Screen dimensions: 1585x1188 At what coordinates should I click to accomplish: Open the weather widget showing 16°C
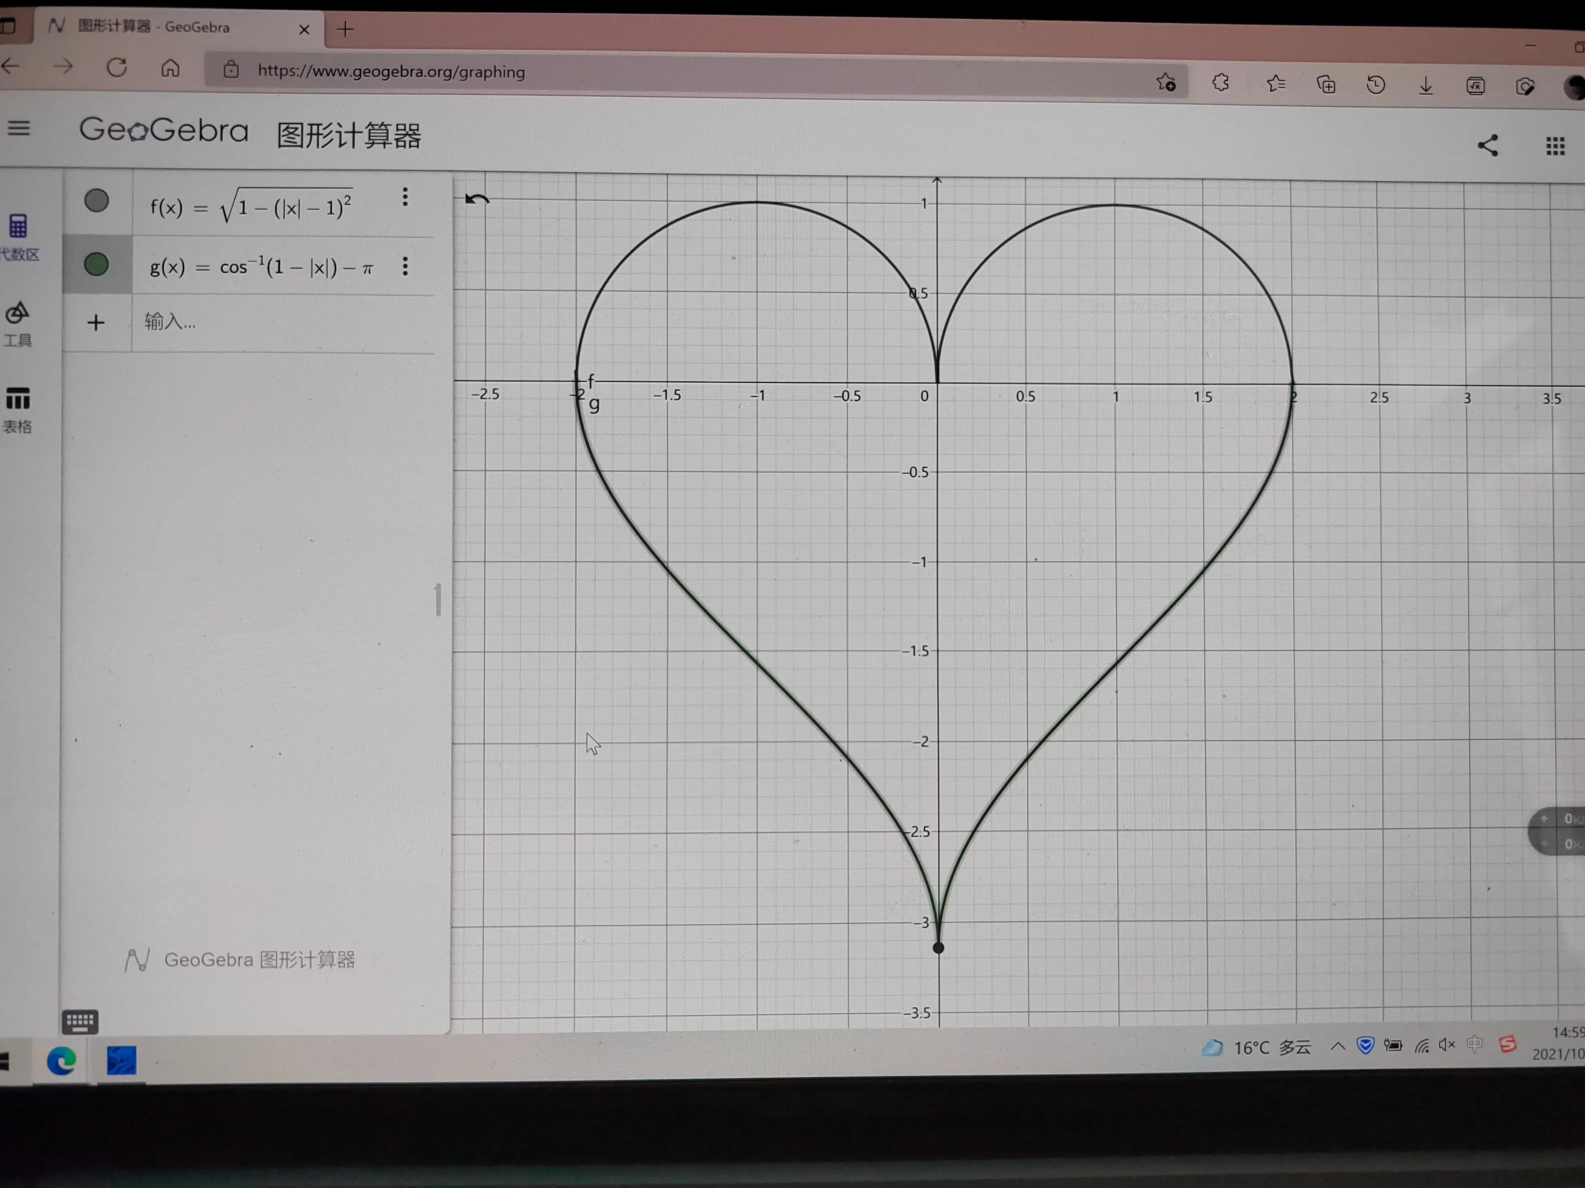pyautogui.click(x=1257, y=1048)
